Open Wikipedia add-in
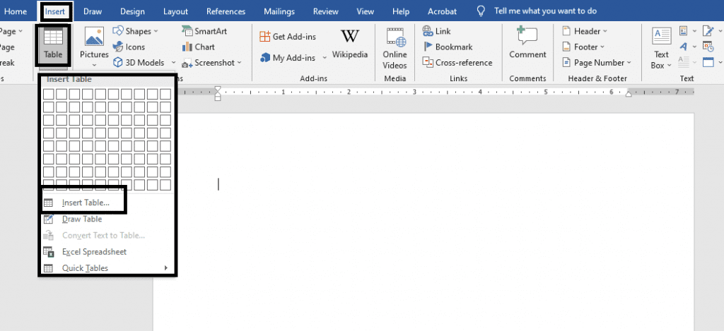724x331 pixels. tap(349, 44)
